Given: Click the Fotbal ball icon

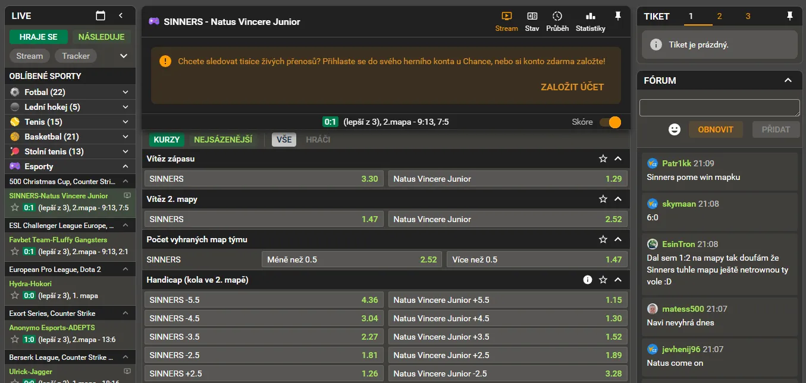Looking at the screenshot, I should point(15,92).
